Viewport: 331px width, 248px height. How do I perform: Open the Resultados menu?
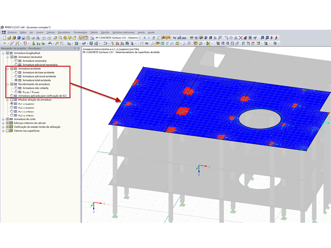pos(64,32)
